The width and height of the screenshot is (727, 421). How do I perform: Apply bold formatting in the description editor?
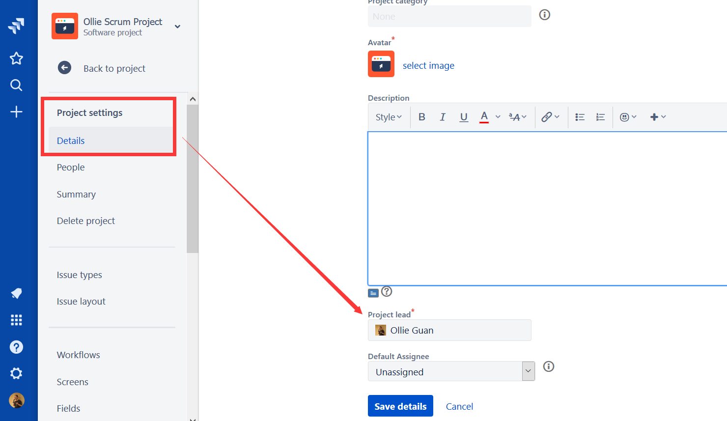pyautogui.click(x=421, y=116)
